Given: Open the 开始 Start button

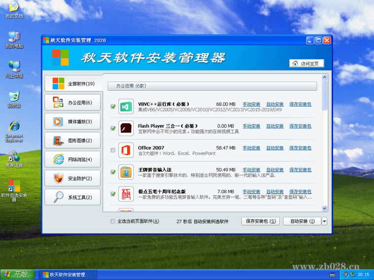Looking at the screenshot, I should tap(17, 275).
